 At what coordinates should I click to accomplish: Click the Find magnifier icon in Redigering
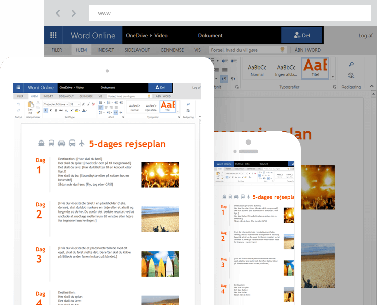(351, 64)
